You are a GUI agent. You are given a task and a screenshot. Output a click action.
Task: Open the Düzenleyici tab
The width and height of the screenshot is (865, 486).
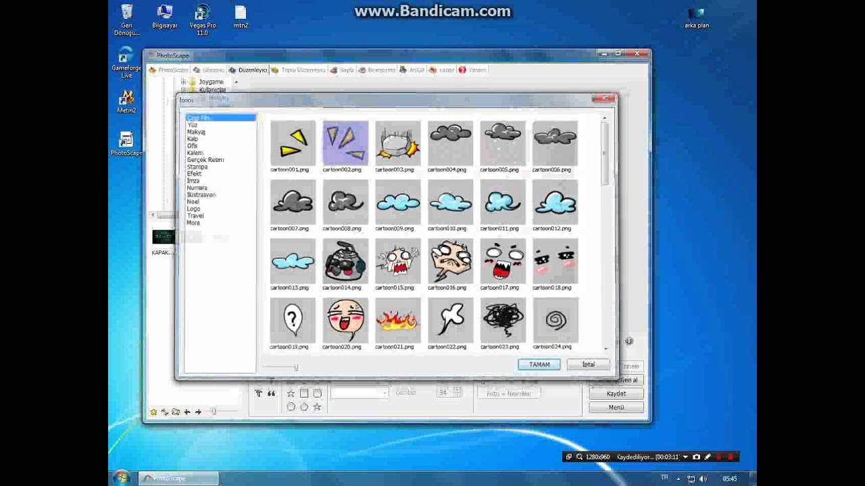248,70
